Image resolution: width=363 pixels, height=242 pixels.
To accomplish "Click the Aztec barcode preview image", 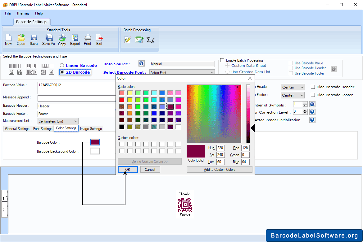I will click(x=185, y=205).
